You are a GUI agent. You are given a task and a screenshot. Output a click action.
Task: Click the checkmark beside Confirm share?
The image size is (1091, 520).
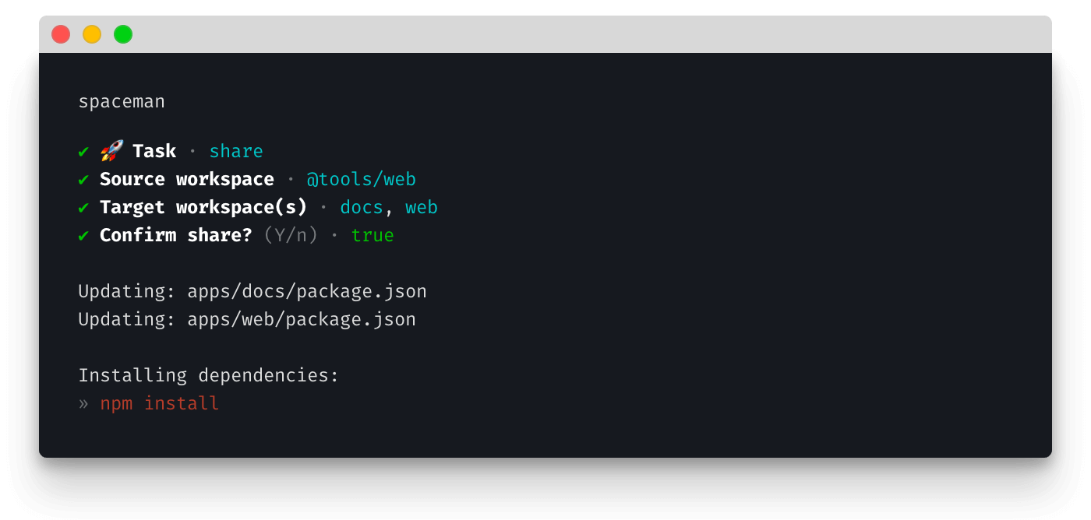coord(83,236)
